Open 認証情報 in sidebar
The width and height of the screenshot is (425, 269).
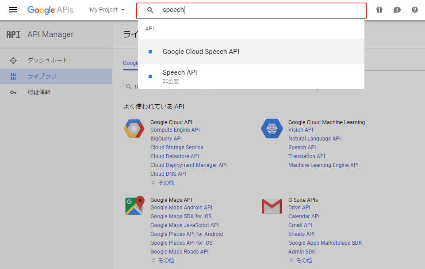[56, 92]
